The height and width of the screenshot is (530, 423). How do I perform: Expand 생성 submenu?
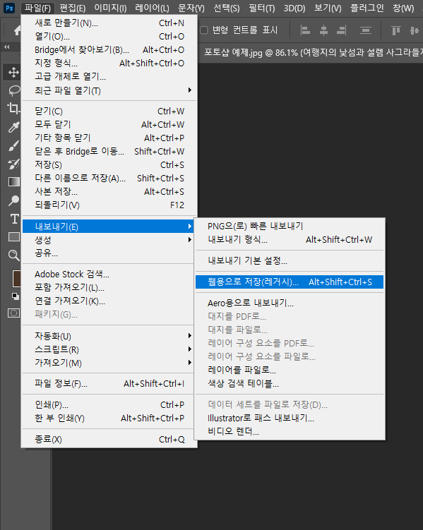109,240
